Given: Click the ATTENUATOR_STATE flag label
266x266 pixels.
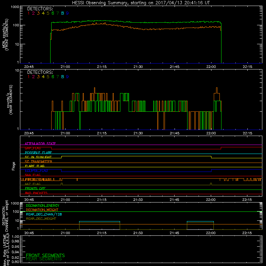Looking at the screenshot, I should (x=40, y=144).
